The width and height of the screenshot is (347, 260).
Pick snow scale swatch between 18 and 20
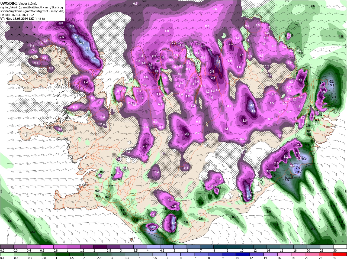(x=300, y=247)
